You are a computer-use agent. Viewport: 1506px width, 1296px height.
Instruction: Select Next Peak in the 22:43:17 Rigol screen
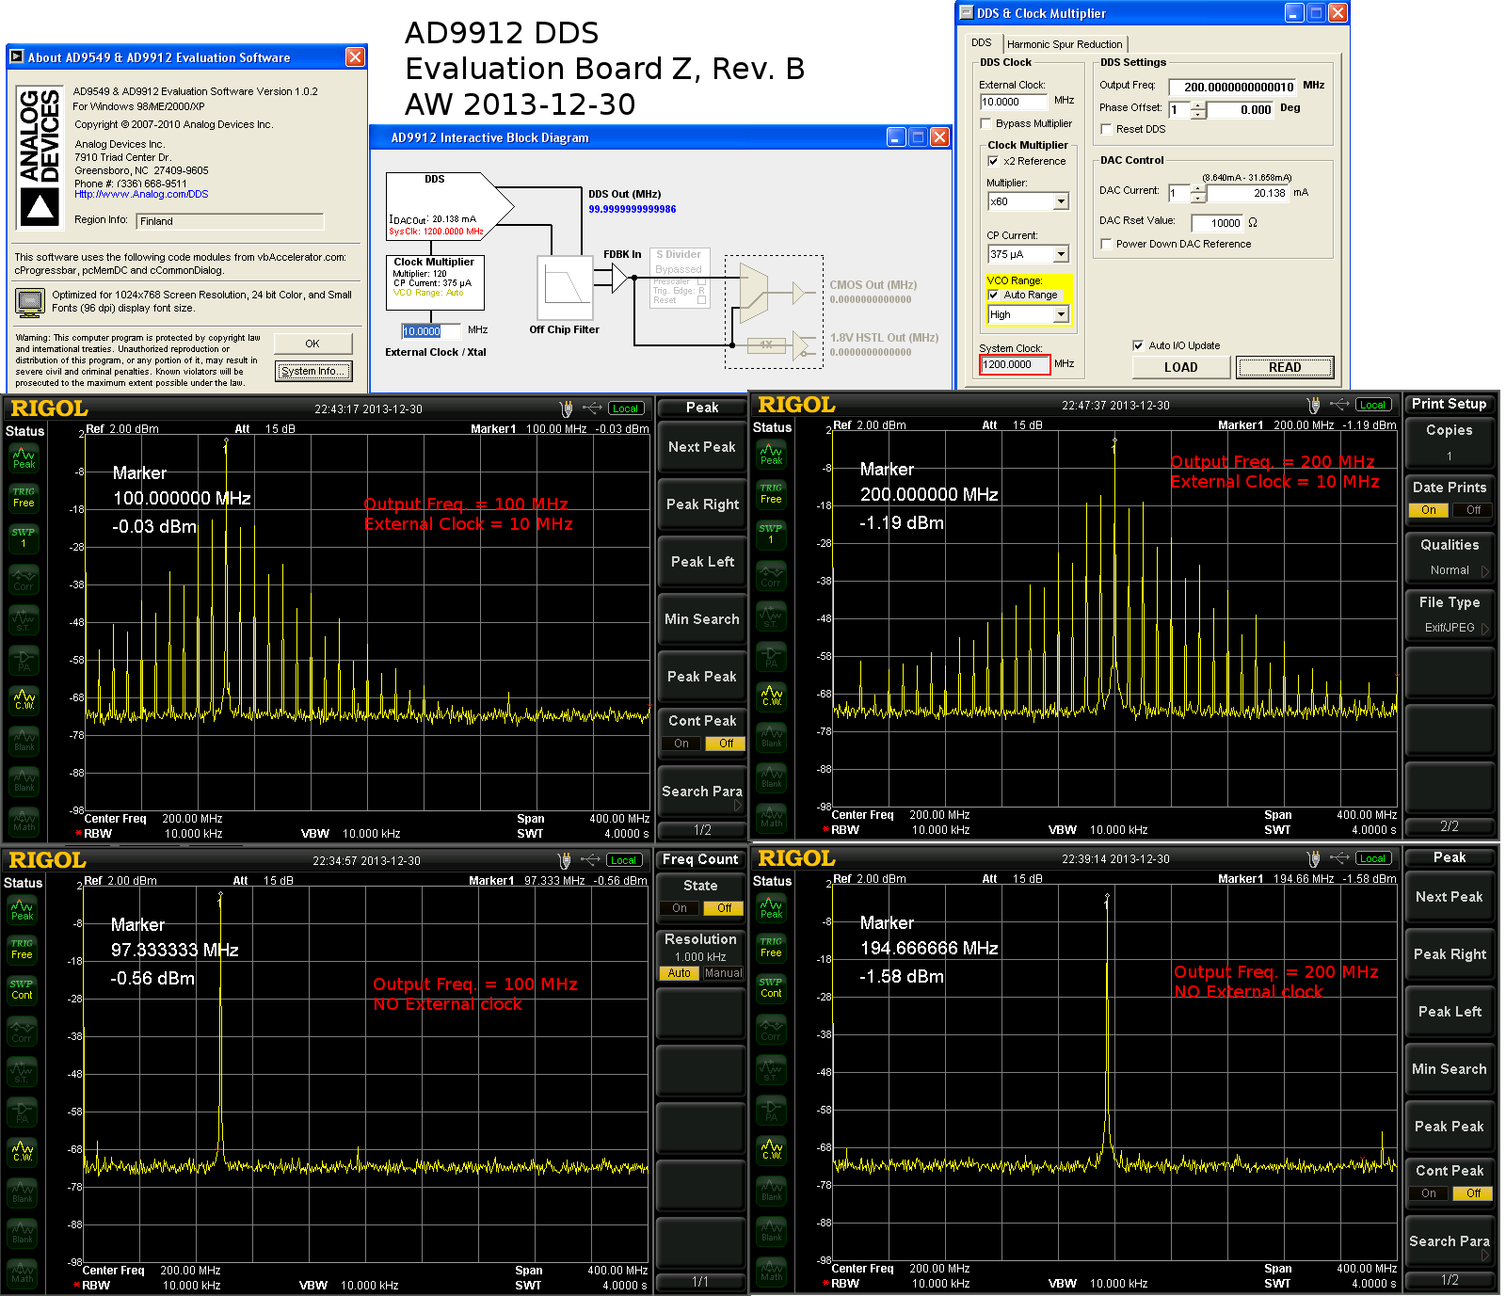tap(702, 447)
